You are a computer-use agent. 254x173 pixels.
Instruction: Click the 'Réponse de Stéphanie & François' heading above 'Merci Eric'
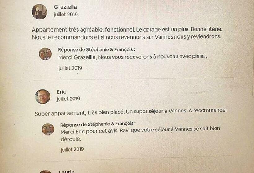coord(98,125)
